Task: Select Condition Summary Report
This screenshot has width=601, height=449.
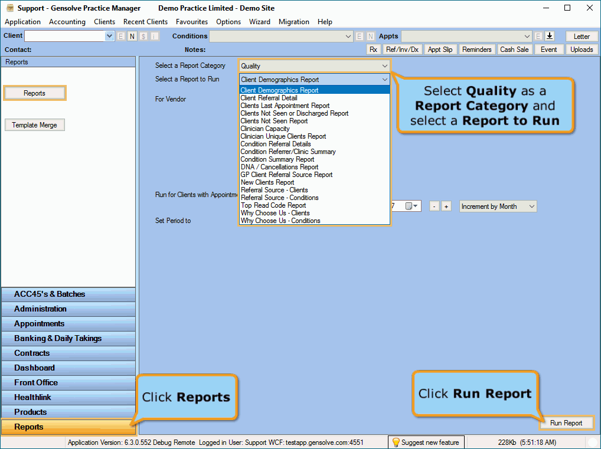Action: (x=314, y=159)
